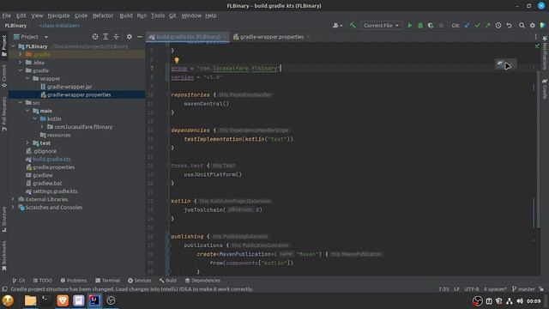549x309 pixels.
Task: Open the Git menu
Action: click(172, 15)
